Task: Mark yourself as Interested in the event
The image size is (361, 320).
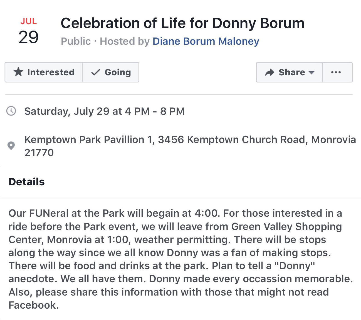Action: pyautogui.click(x=44, y=72)
